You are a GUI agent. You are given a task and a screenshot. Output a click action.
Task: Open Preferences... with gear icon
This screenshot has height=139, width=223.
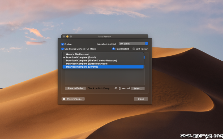[73, 99]
